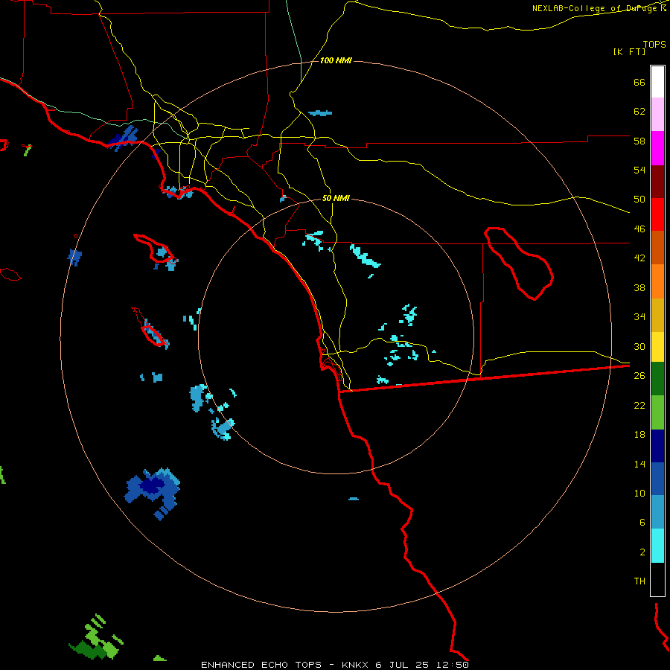Screen dimensions: 670x670
Task: Choose the dark green legend swatch
Action: (x=657, y=379)
